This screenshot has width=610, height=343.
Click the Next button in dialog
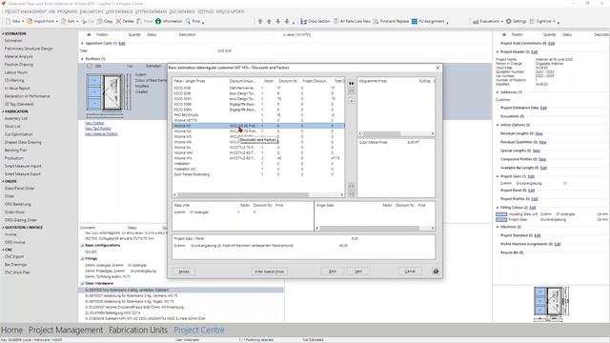coord(358,271)
